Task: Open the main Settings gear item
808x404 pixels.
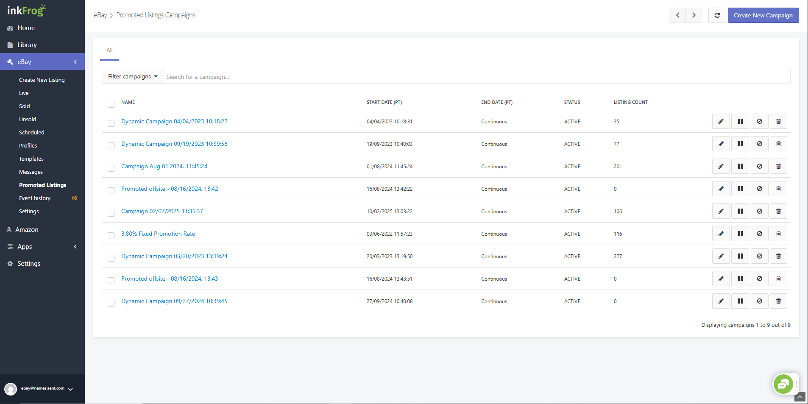Action: click(x=29, y=263)
